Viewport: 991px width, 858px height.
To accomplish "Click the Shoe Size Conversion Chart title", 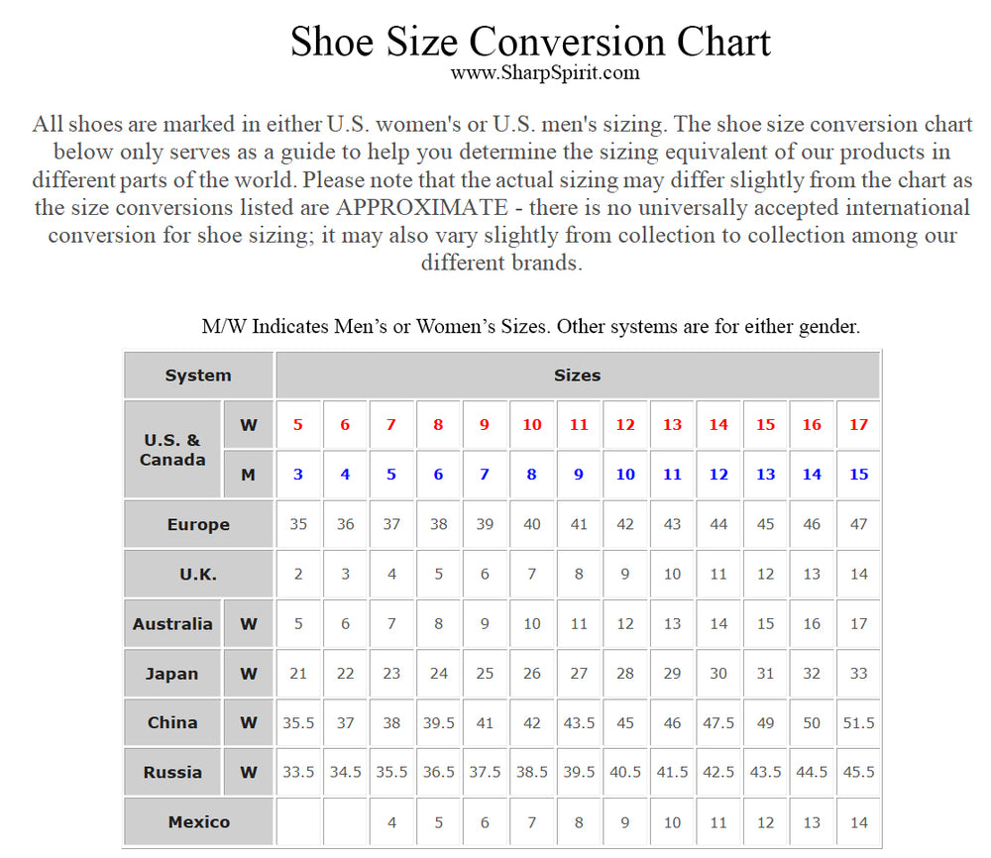I will 530,42.
